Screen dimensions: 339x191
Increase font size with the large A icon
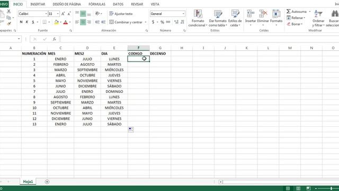(x=63, y=14)
